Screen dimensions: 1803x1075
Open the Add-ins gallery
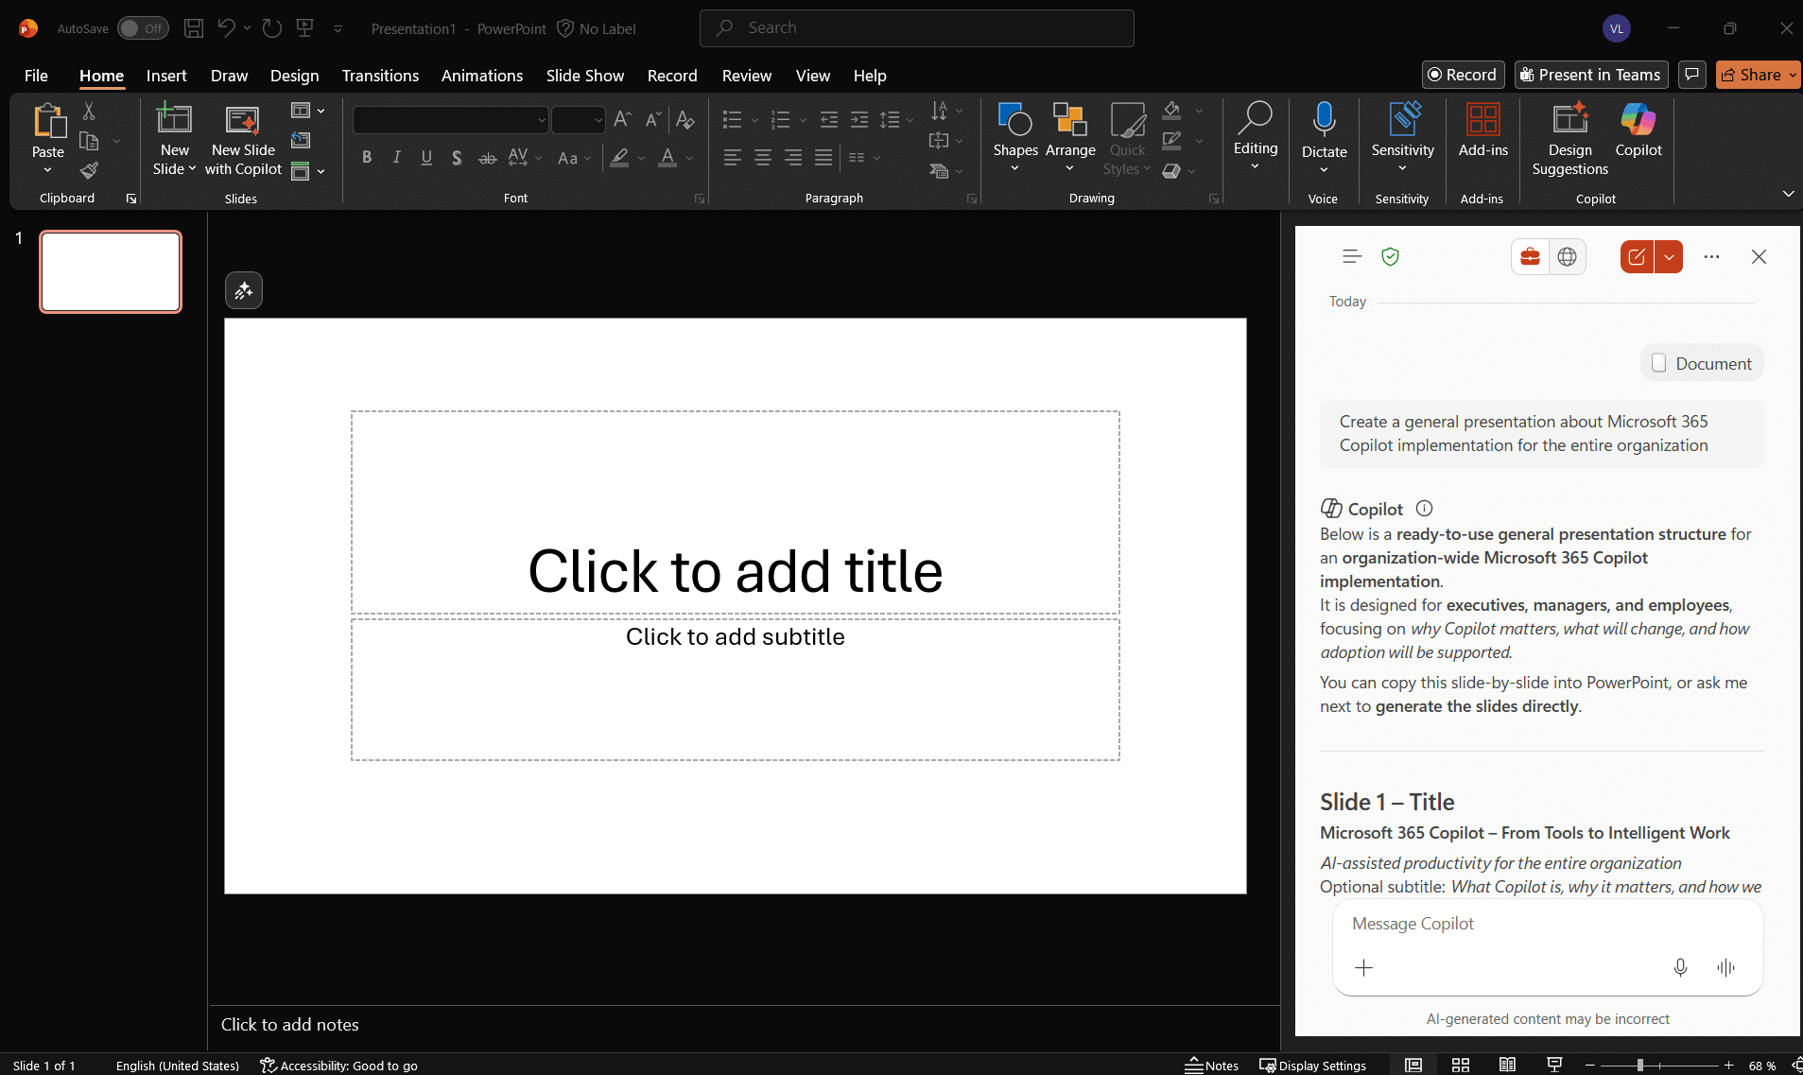tap(1482, 130)
